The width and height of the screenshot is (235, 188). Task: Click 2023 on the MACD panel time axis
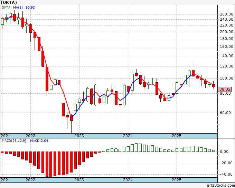pyautogui.click(x=79, y=180)
